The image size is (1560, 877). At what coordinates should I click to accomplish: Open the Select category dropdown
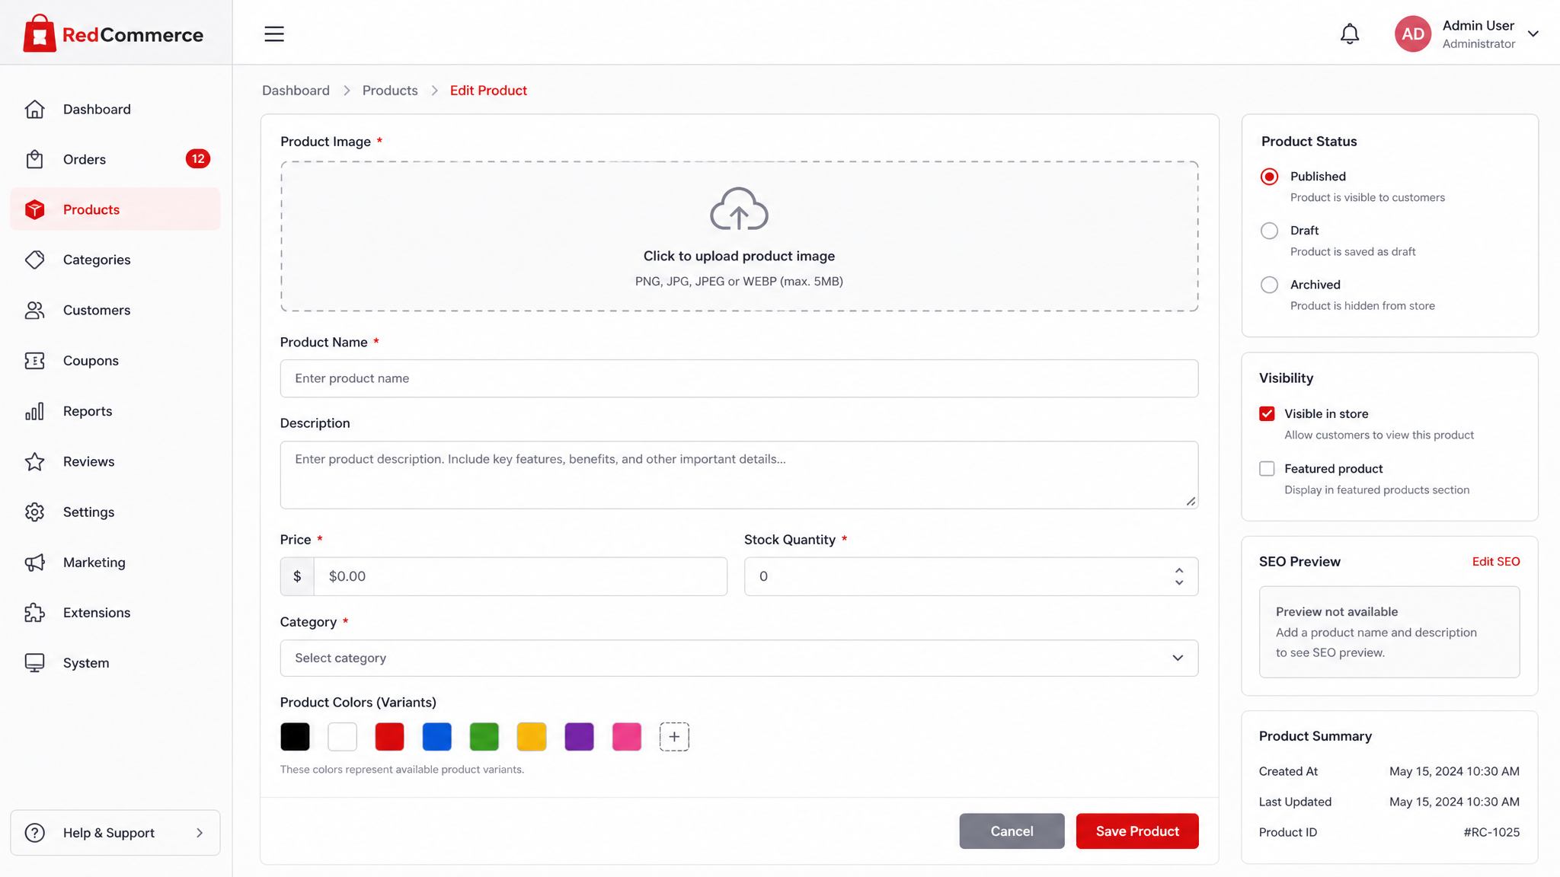[739, 658]
